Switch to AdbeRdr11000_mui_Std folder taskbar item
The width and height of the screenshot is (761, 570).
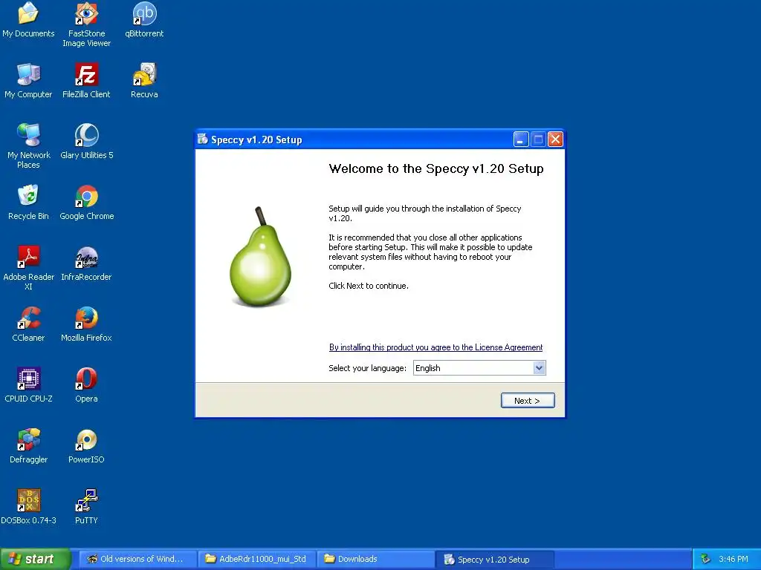point(257,560)
